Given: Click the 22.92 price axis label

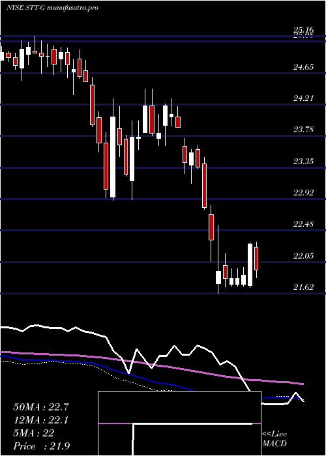Looking at the screenshot, I should [303, 193].
